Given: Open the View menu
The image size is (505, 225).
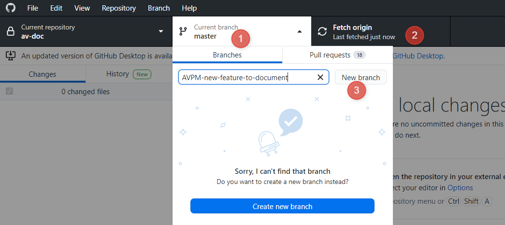Looking at the screenshot, I should pos(82,8).
